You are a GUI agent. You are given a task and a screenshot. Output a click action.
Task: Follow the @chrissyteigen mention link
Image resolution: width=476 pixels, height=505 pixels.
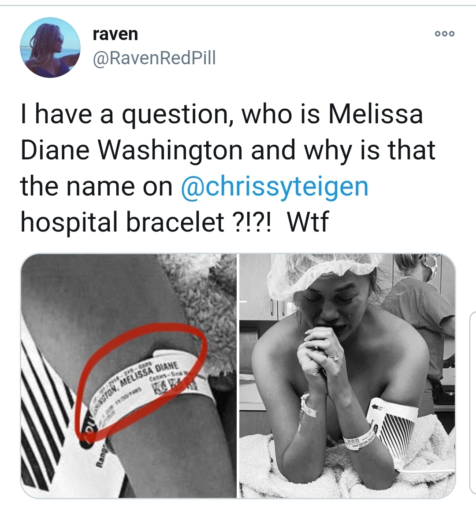275,187
